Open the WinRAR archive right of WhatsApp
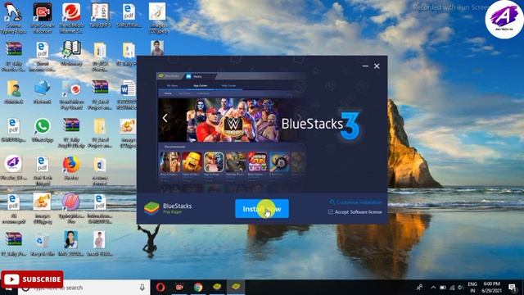The image size is (524, 295). (71, 133)
